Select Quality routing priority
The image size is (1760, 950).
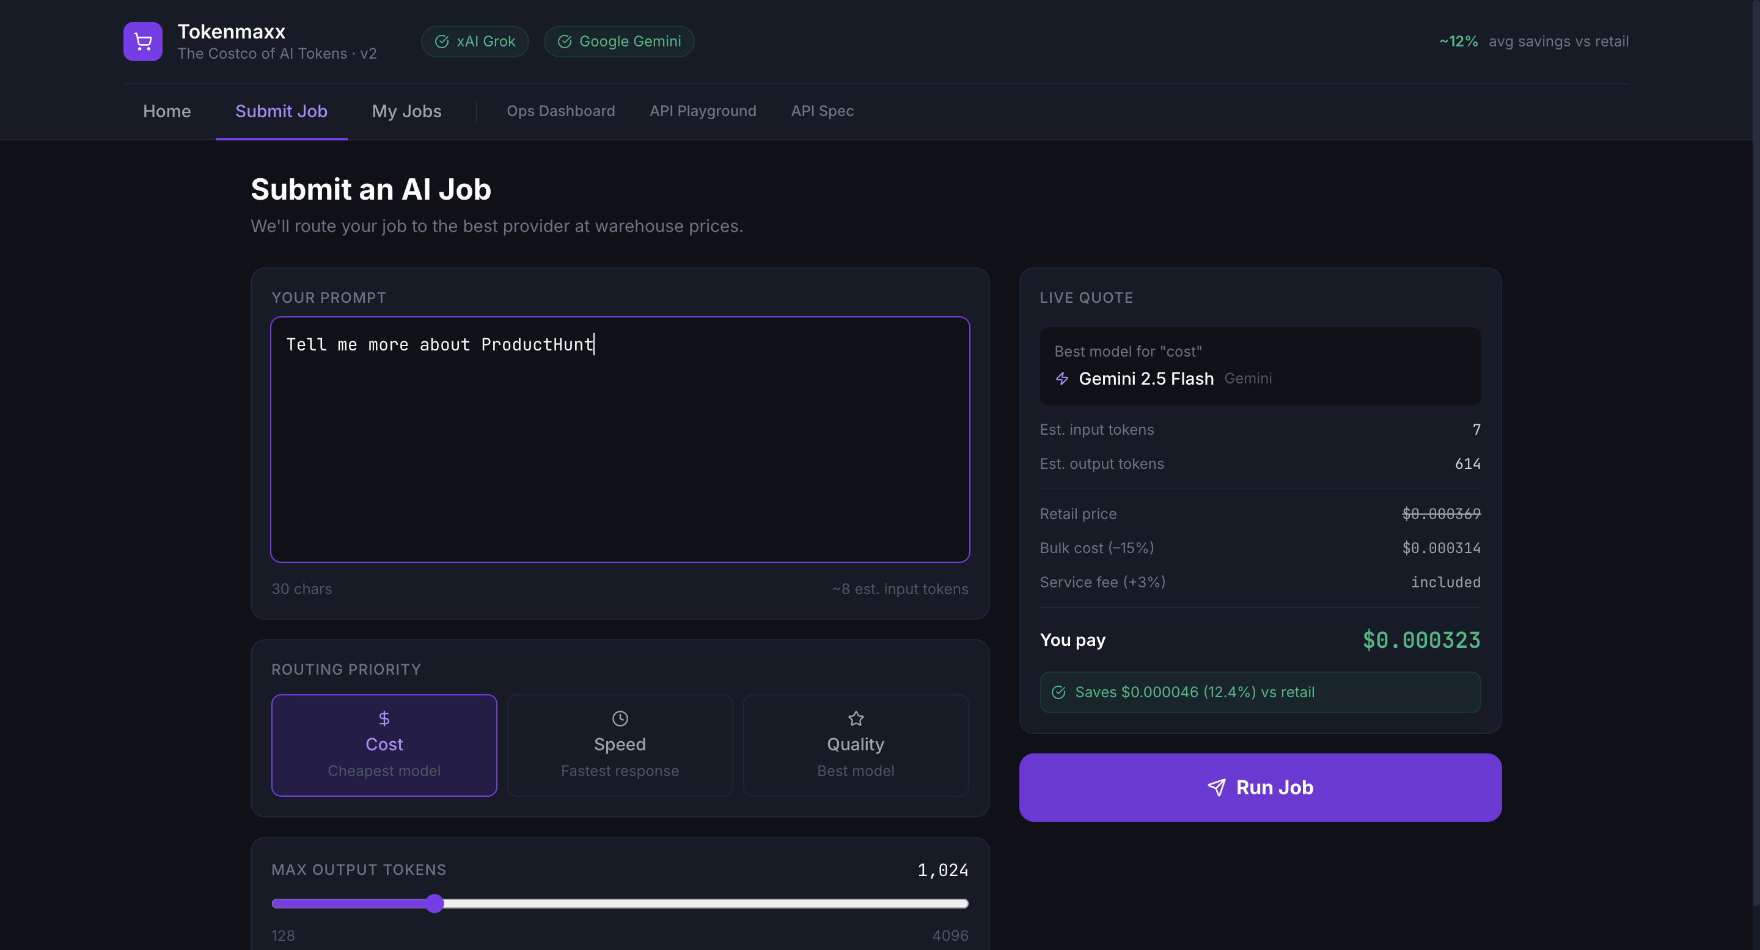(x=856, y=745)
